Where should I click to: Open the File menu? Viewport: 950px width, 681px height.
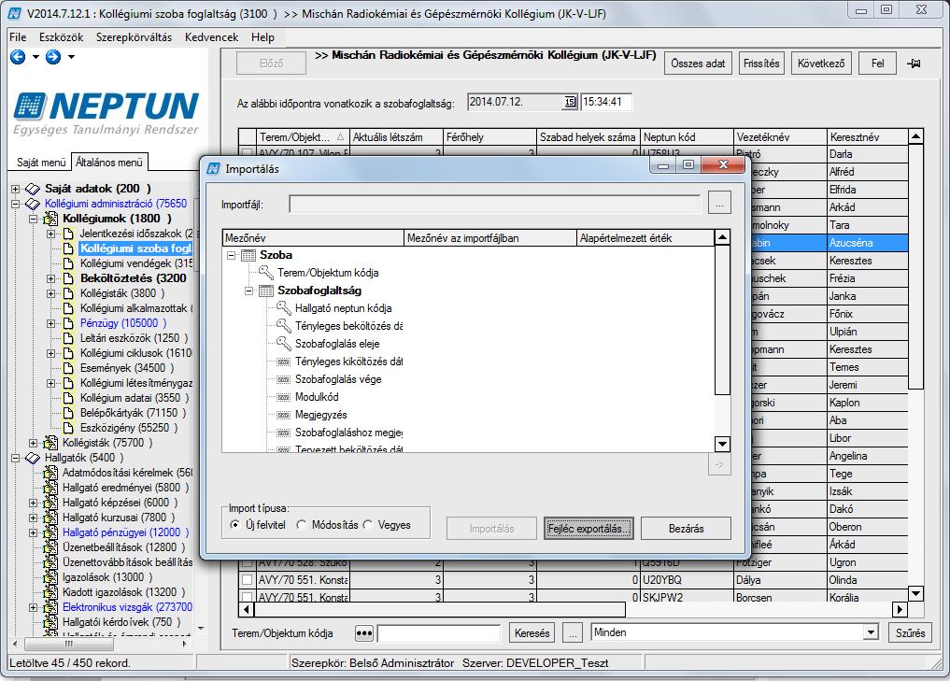(18, 37)
